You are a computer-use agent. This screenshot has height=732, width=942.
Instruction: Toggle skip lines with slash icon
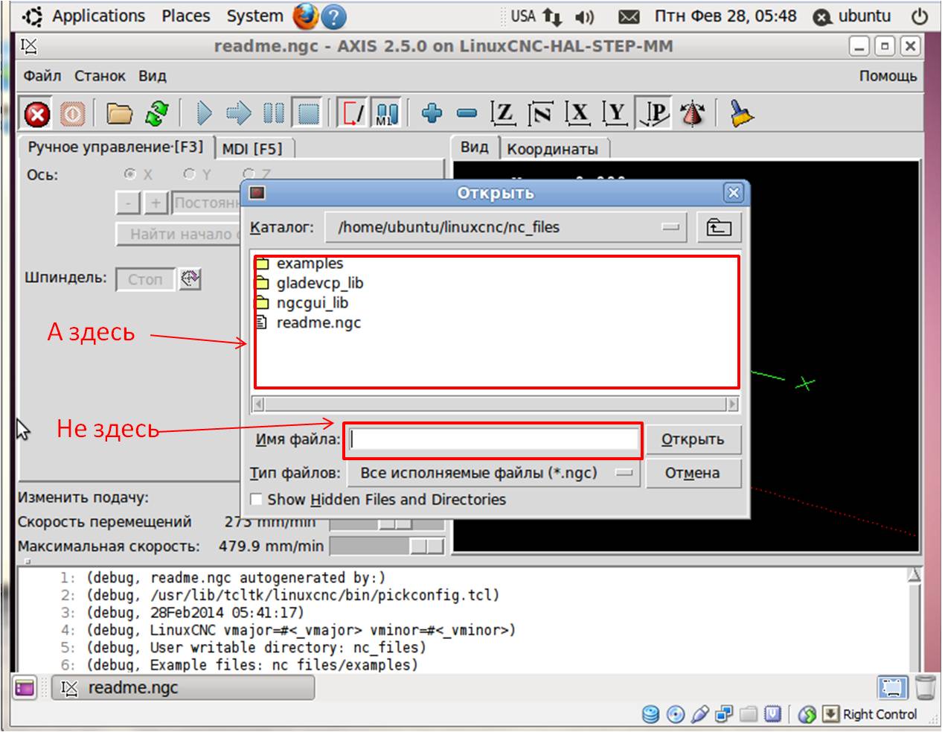click(353, 114)
